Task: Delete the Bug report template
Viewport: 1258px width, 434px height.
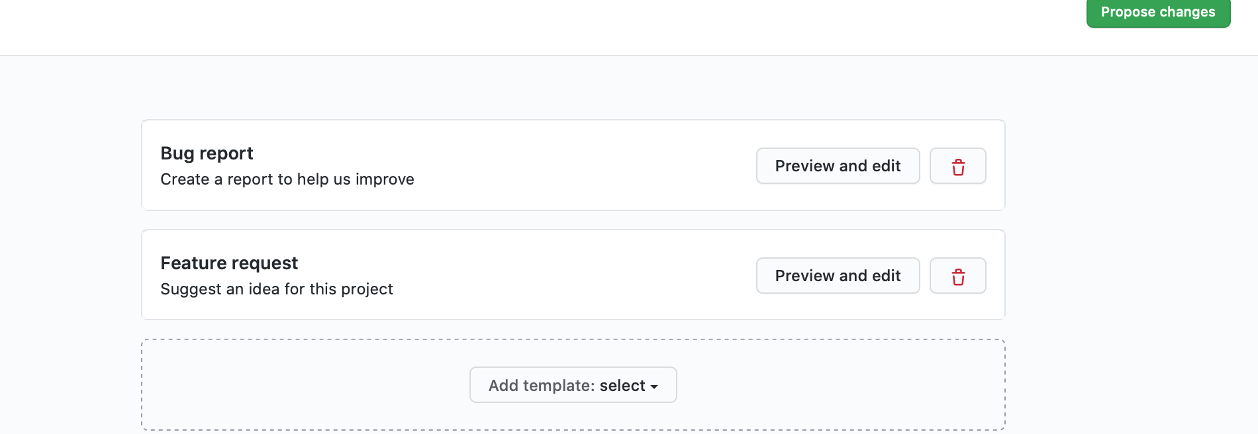Action: pos(957,166)
